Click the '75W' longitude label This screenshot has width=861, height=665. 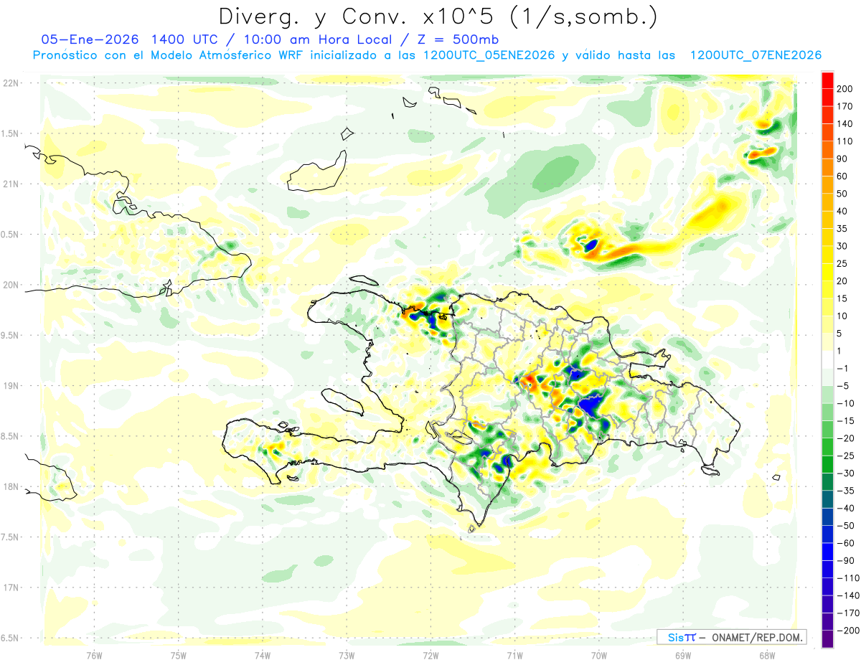(x=179, y=654)
